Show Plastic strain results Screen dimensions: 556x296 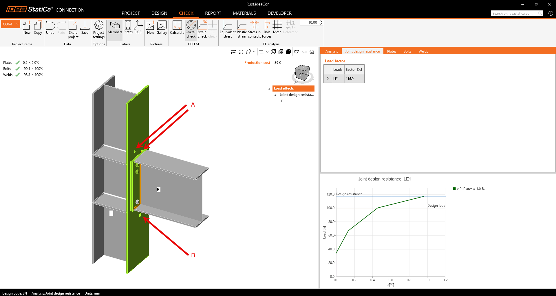click(x=242, y=29)
